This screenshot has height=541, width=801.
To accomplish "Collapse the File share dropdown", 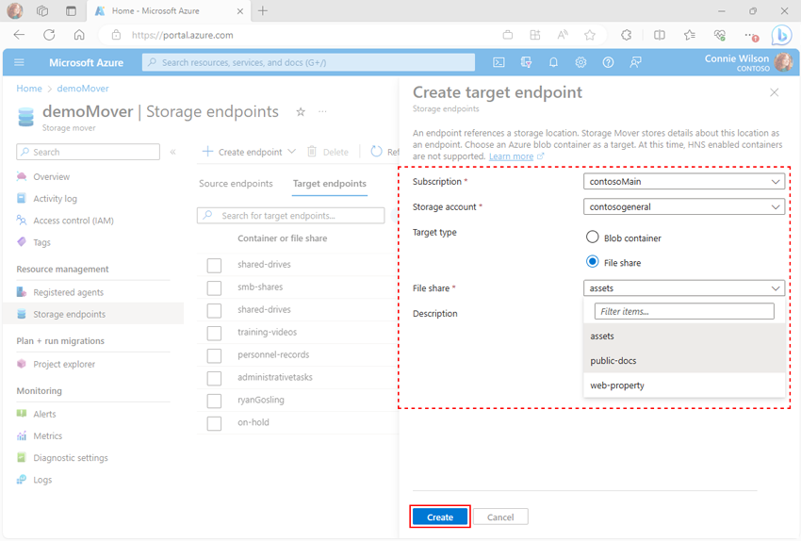I will pos(683,288).
